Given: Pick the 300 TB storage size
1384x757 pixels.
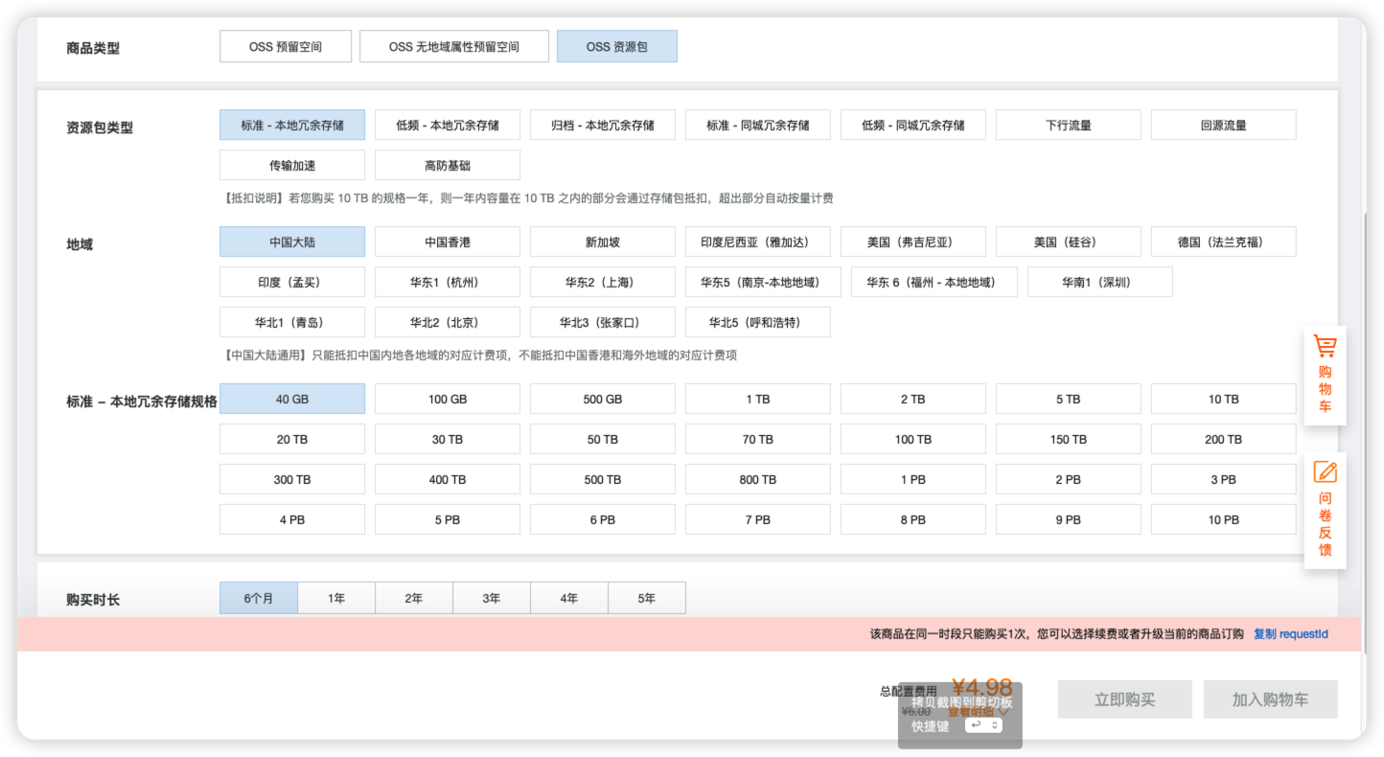Looking at the screenshot, I should (x=292, y=479).
